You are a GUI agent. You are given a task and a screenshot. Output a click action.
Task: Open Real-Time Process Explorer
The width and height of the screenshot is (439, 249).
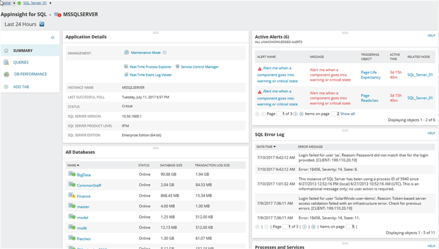150,67
